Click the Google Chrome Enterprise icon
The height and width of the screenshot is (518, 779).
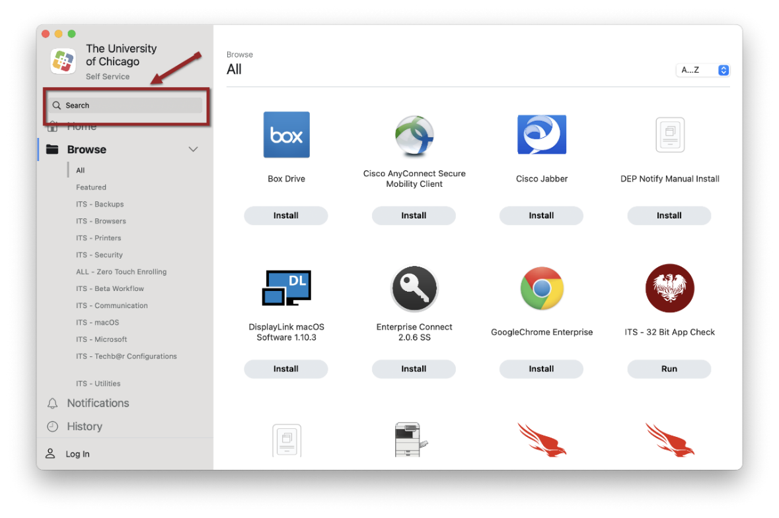click(541, 288)
